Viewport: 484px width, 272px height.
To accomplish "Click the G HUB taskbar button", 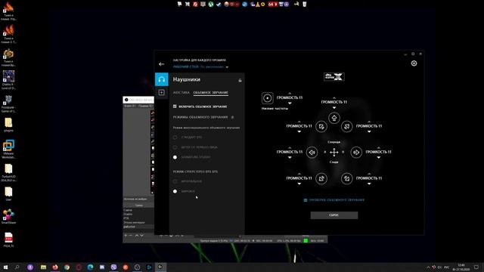I will pyautogui.click(x=160, y=267).
